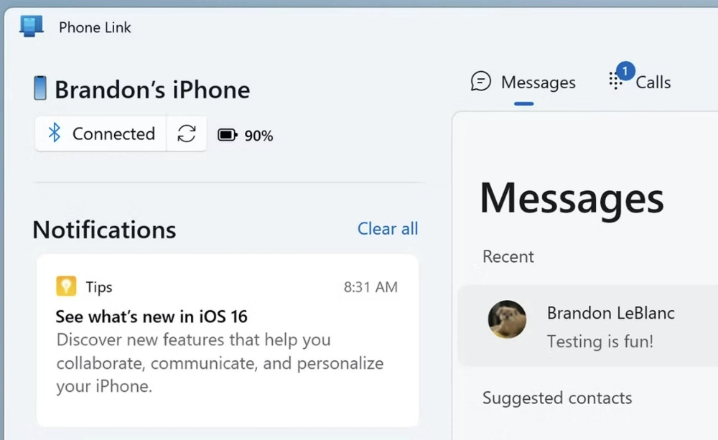The image size is (718, 440).
Task: Click the yellow Tips lightbulb icon
Action: tap(66, 287)
